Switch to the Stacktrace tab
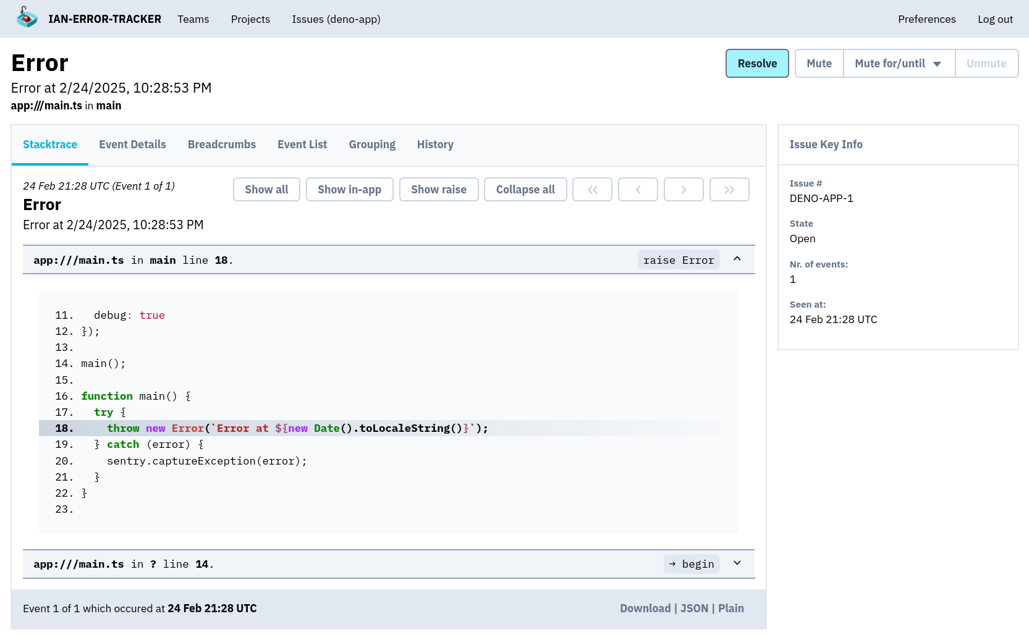 click(50, 145)
